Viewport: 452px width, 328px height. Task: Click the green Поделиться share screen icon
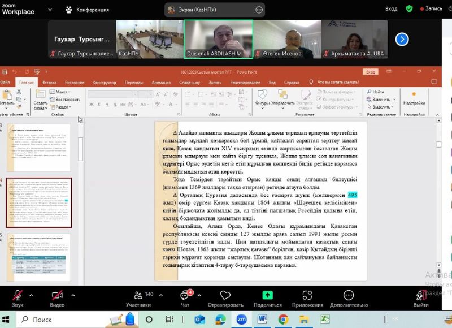tap(267, 296)
